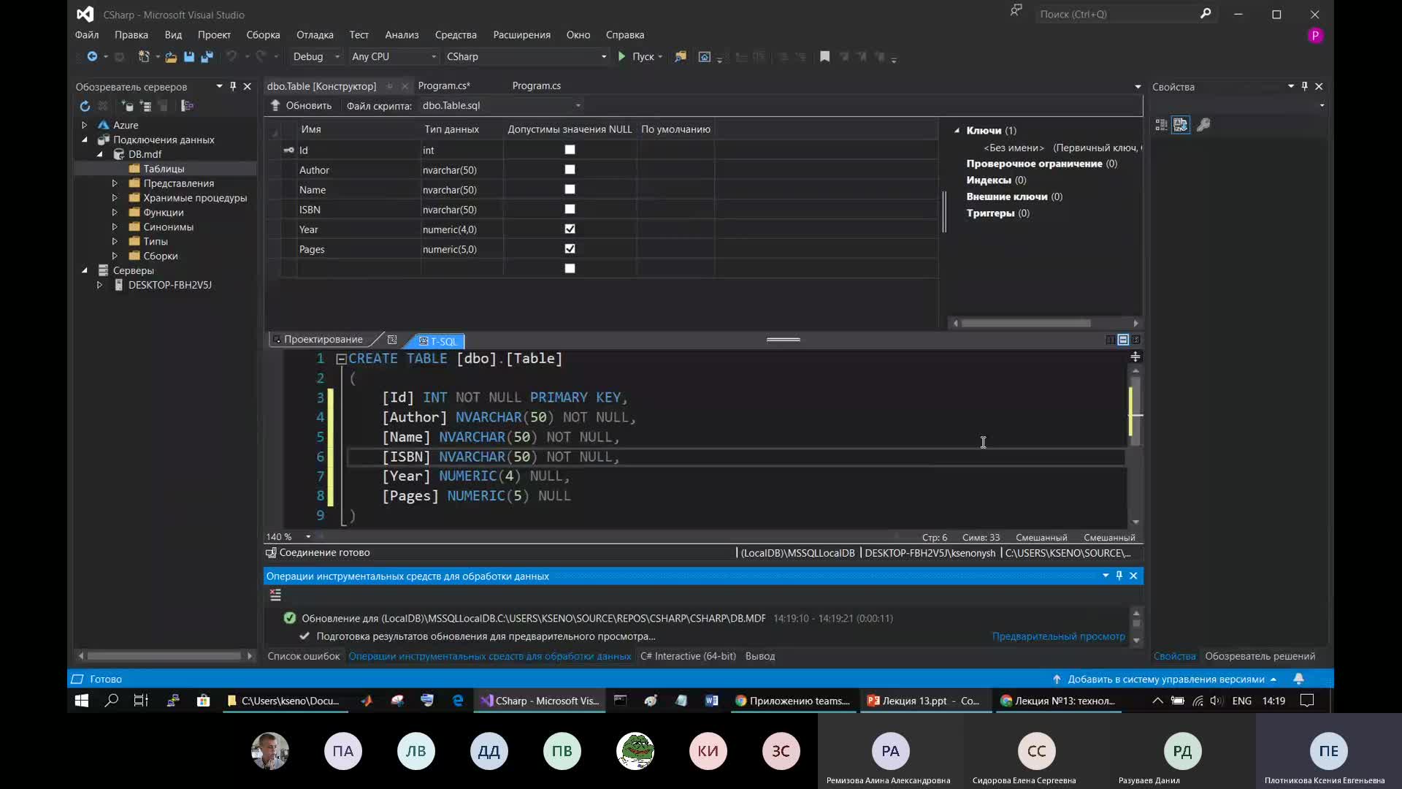Pin the Server Explorer panel
This screenshot has width=1402, height=789.
(233, 86)
